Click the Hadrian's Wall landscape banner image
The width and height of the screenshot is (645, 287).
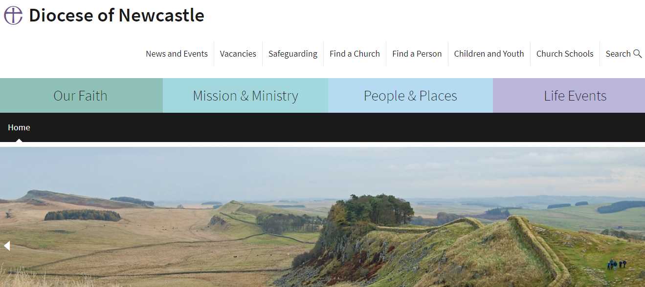(x=322, y=217)
